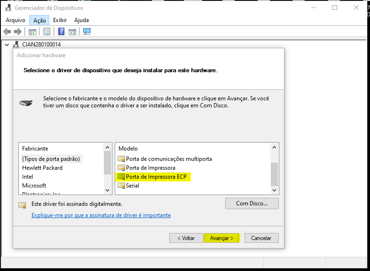The width and height of the screenshot is (370, 271).
Task: Click the Device Manager title bar icon
Action: pyautogui.click(x=8, y=8)
